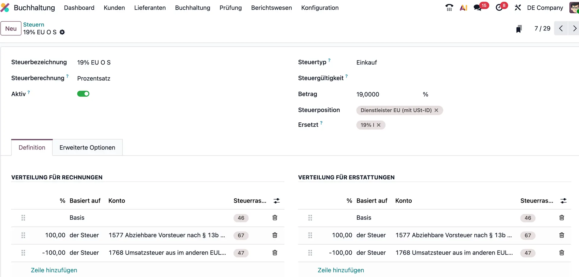Open optional columns in Erstattungen table
This screenshot has width=579, height=277.
564,201
